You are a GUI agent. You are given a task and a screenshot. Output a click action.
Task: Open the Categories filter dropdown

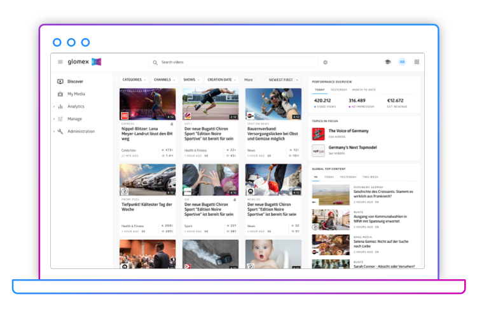[134, 80]
